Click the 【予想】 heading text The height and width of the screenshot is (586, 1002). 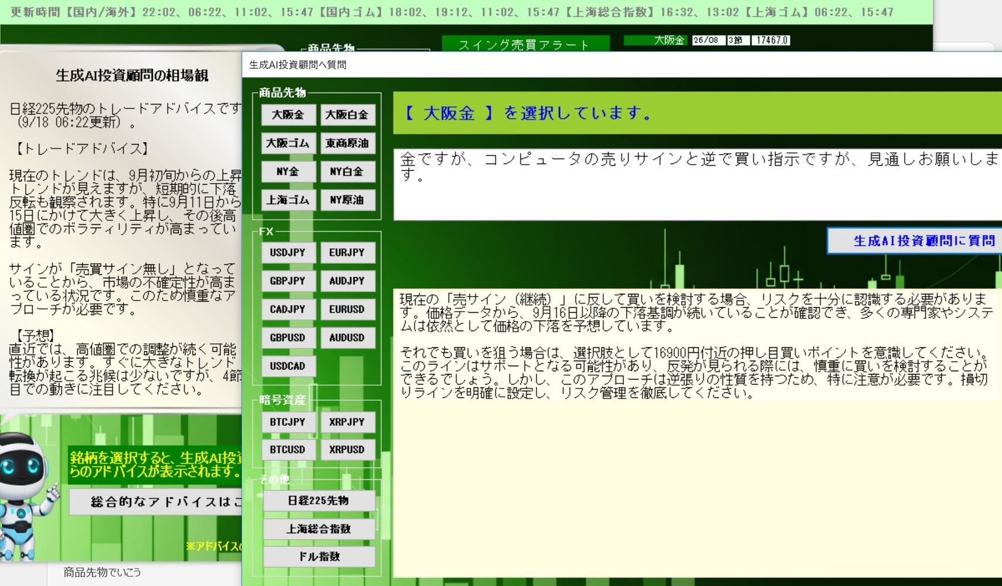click(35, 336)
